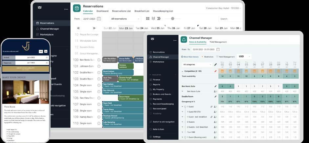Screen dimensions: 309x143
Task: Toggle the Restriction option in Channel Manager
Action: click(207, 57)
